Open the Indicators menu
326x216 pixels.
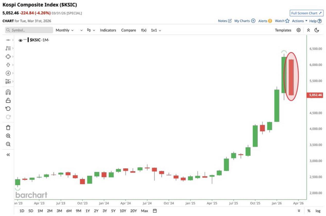point(108,30)
